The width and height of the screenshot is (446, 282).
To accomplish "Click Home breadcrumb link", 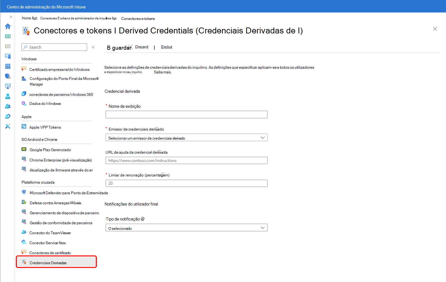I will tap(26, 18).
